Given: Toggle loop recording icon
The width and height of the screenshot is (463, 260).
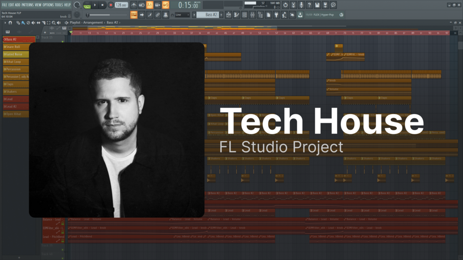Looking at the screenshot, I should (166, 5).
